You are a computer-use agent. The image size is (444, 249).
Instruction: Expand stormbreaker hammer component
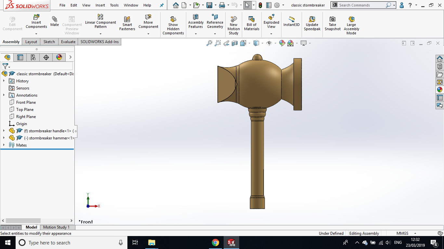(4, 138)
